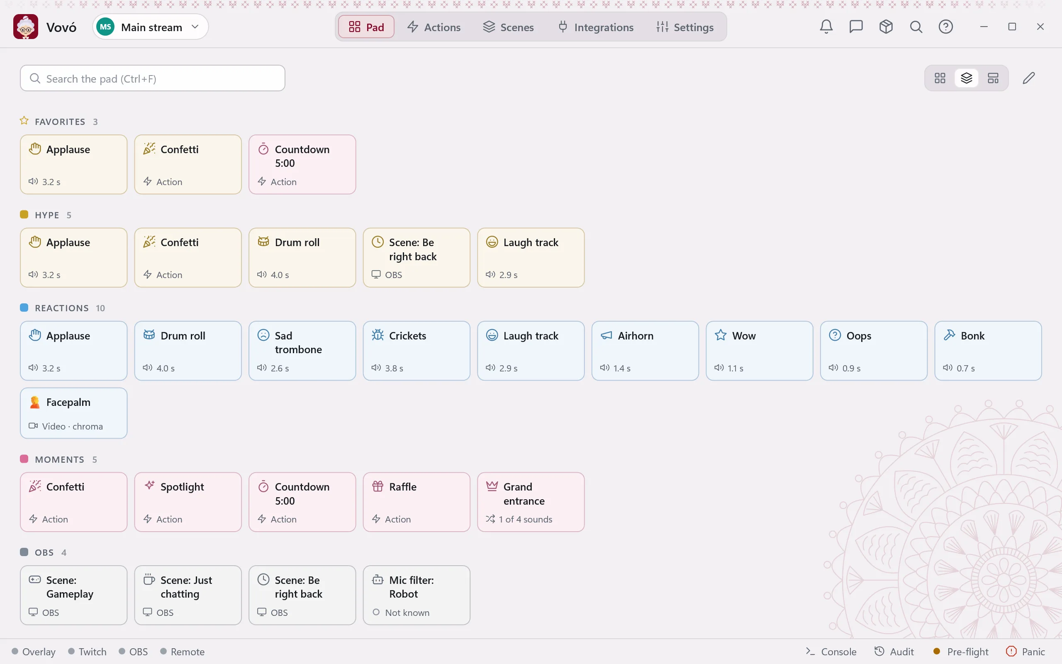Viewport: 1062px width, 664px height.
Task: Switch to grid view layout
Action: coord(940,78)
